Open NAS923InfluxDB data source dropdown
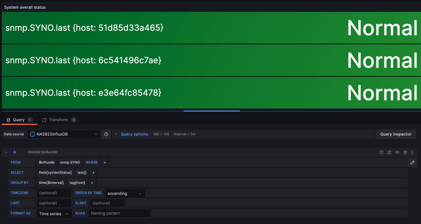421x224 pixels. pyautogui.click(x=64, y=134)
